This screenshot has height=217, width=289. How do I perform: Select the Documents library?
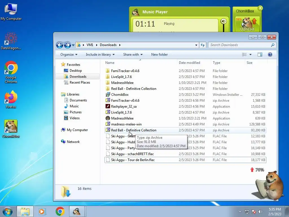tap(78, 100)
